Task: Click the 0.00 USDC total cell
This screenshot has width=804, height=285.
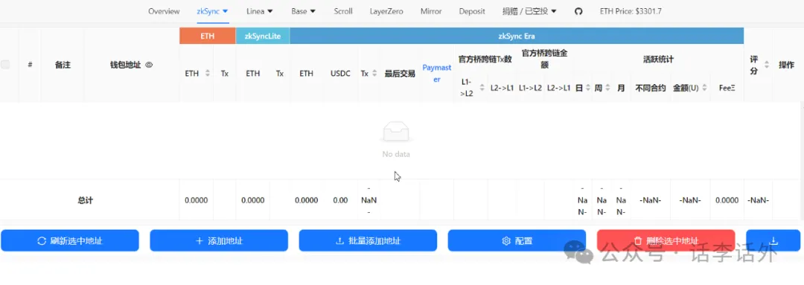Action: coord(340,200)
